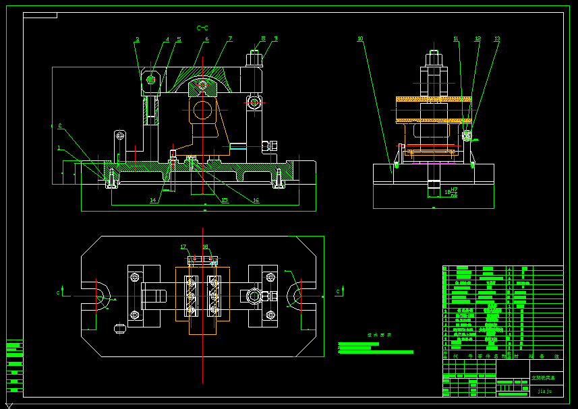Select part callout number 15
The image size is (578, 409).
225,200
